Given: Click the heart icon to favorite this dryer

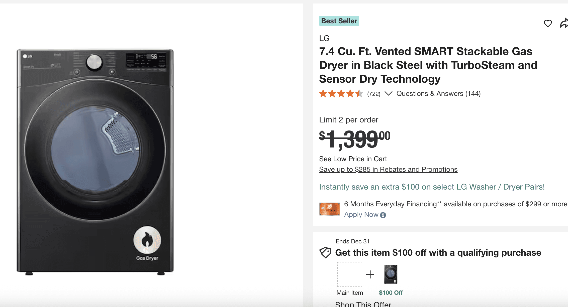Looking at the screenshot, I should [x=548, y=23].
